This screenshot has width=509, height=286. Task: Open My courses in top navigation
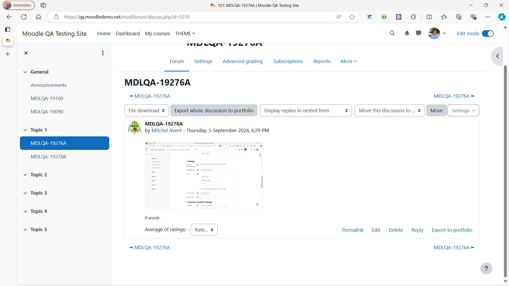pyautogui.click(x=157, y=34)
